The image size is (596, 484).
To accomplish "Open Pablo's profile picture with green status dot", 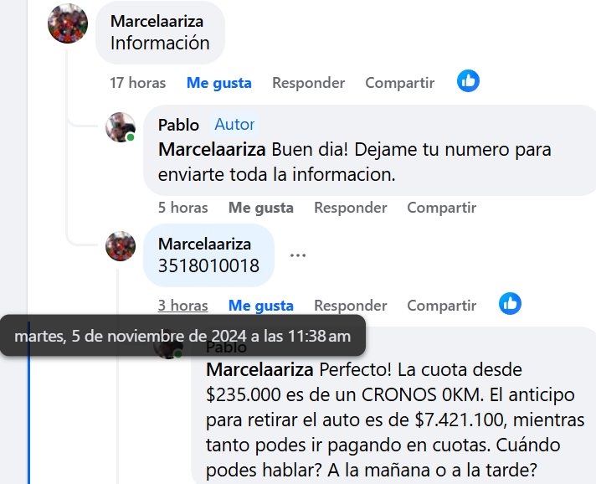I will tap(121, 127).
